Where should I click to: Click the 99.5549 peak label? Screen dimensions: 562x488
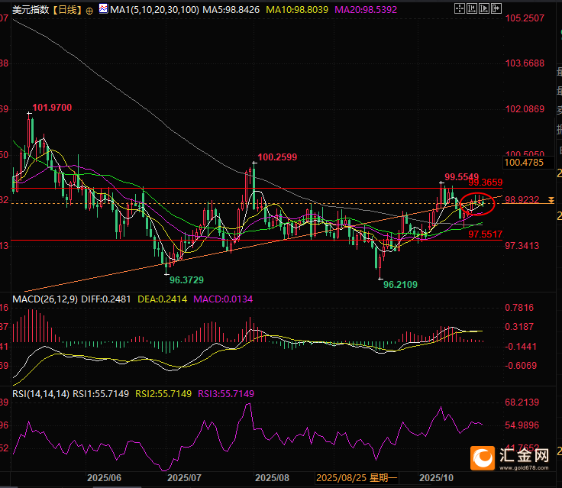[462, 176]
